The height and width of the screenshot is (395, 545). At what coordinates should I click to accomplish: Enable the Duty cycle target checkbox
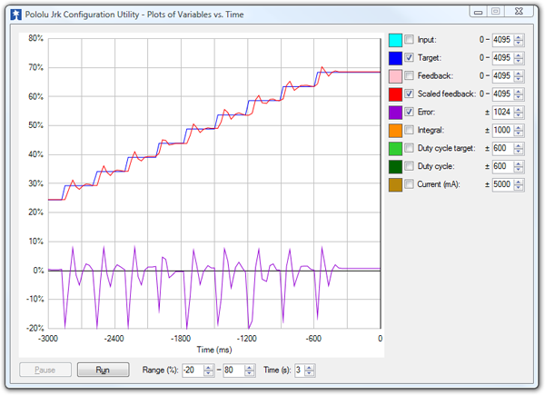pos(410,149)
